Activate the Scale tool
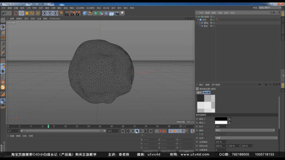285x160 pixels. click(27, 13)
